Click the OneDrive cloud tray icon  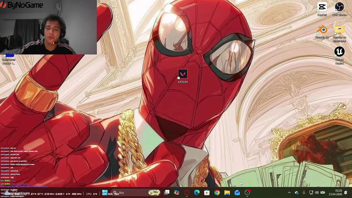click(x=296, y=193)
